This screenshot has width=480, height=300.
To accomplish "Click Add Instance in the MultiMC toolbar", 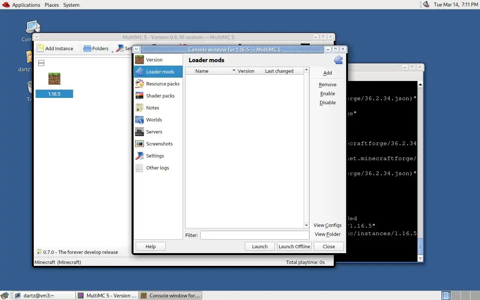I will click(x=55, y=48).
